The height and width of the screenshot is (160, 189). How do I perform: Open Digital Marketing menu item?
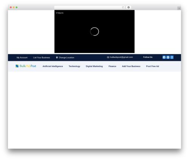94,66
